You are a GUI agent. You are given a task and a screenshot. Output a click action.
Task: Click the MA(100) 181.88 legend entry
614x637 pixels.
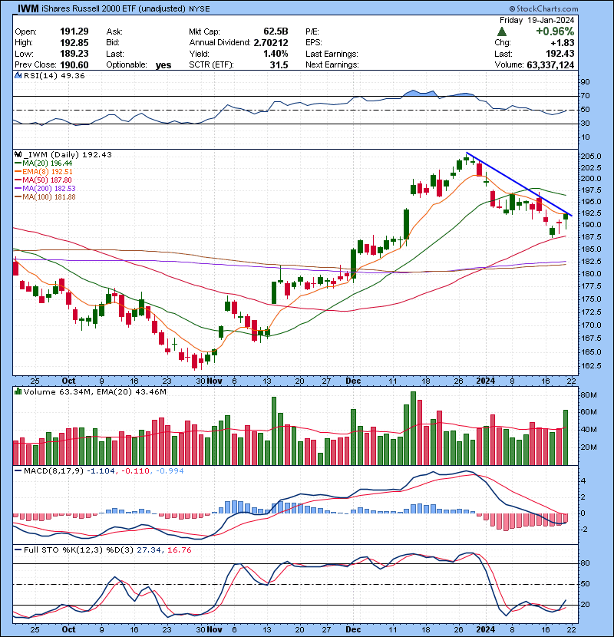pos(45,197)
